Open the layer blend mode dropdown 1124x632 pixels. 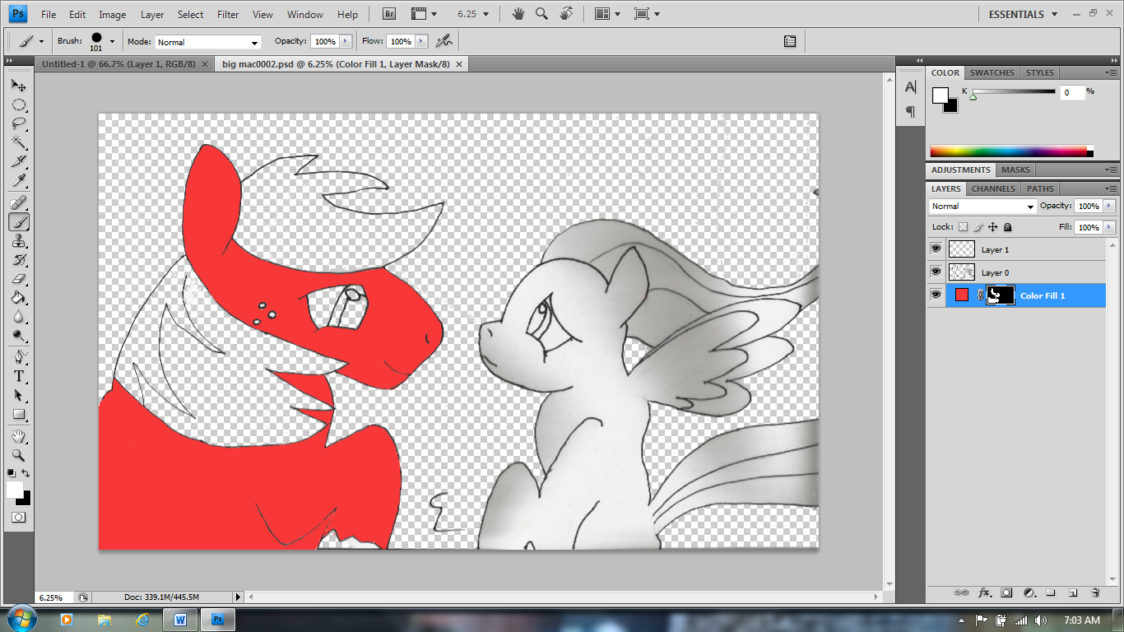click(x=982, y=207)
